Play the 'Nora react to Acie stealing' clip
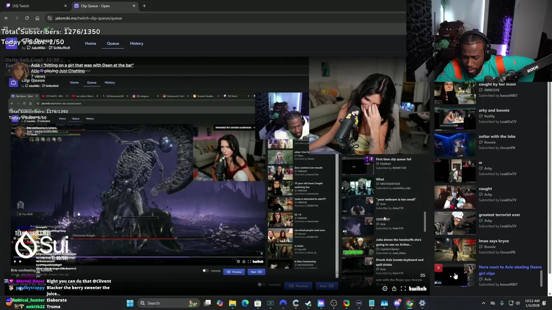Screen dimensions: 552x310 click(455, 276)
